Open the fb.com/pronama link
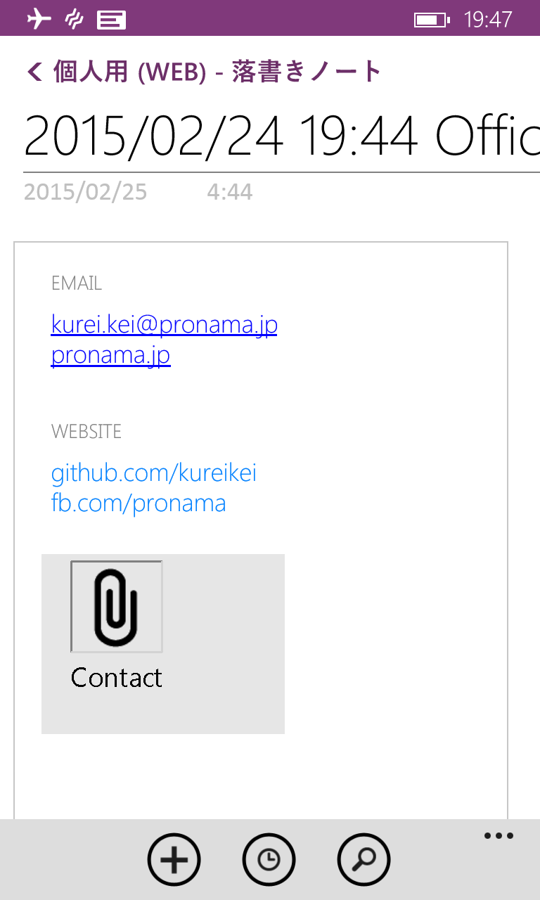The height and width of the screenshot is (900, 540). click(x=139, y=503)
